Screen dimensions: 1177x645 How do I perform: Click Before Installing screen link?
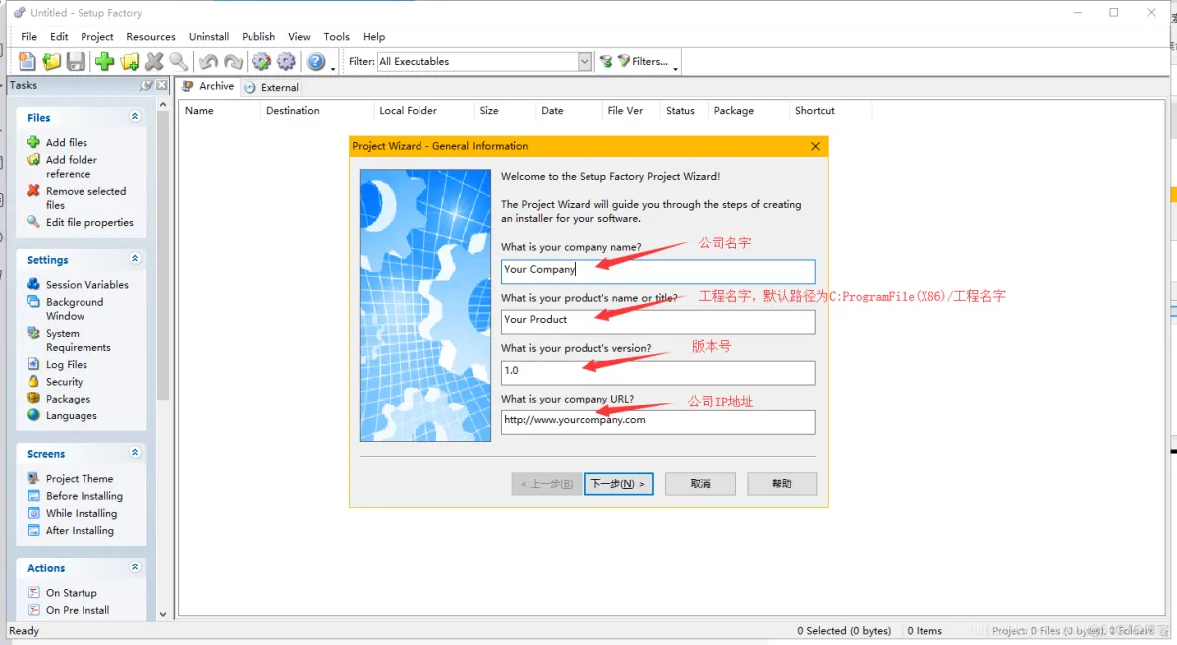(84, 496)
